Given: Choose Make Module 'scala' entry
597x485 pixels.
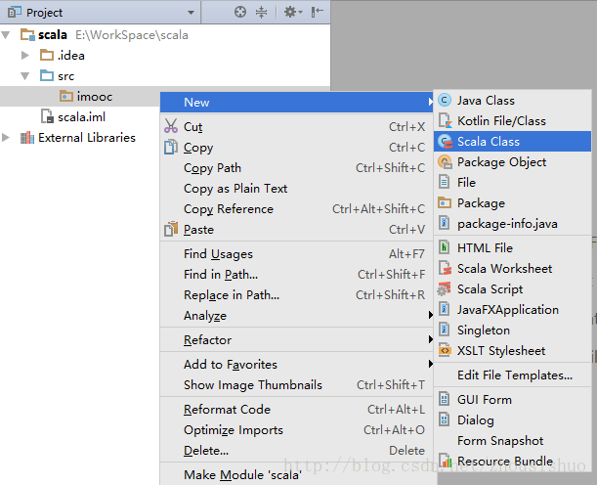Looking at the screenshot, I should (x=297, y=475).
